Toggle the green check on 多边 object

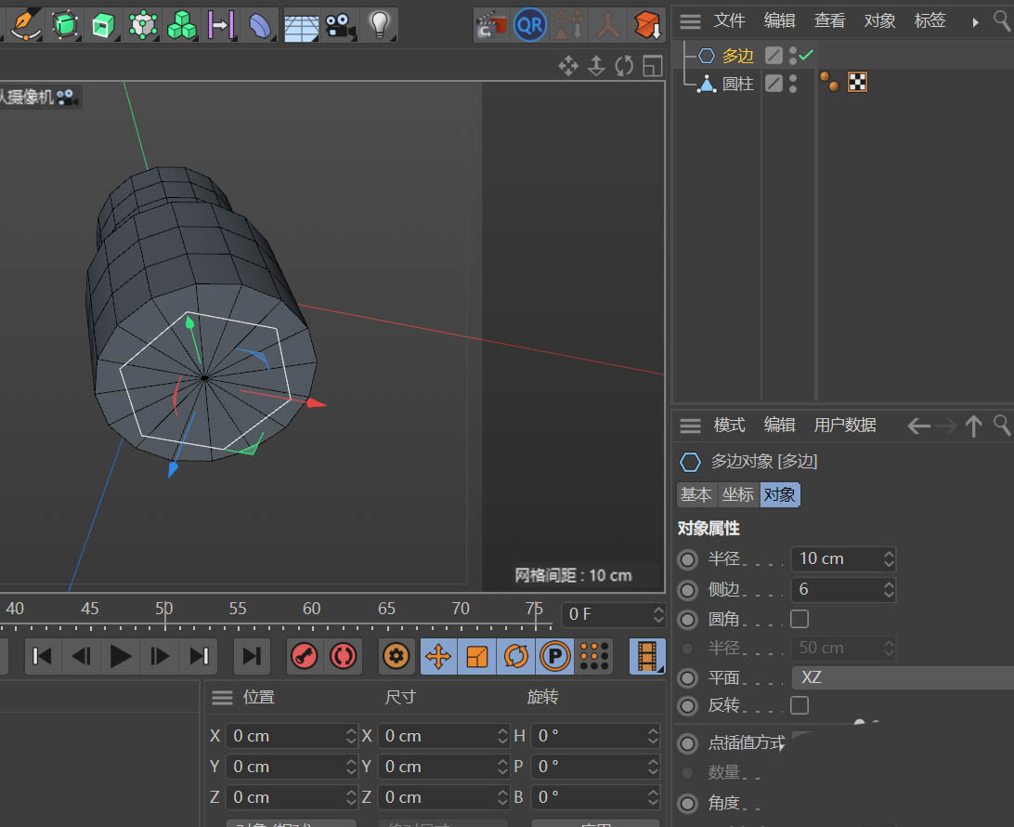806,56
